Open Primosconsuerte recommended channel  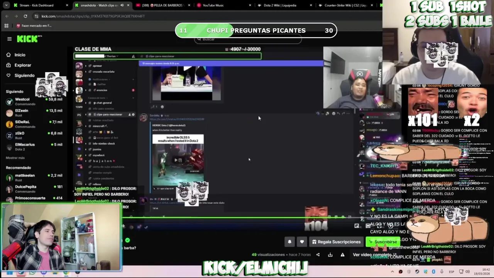pyautogui.click(x=34, y=198)
